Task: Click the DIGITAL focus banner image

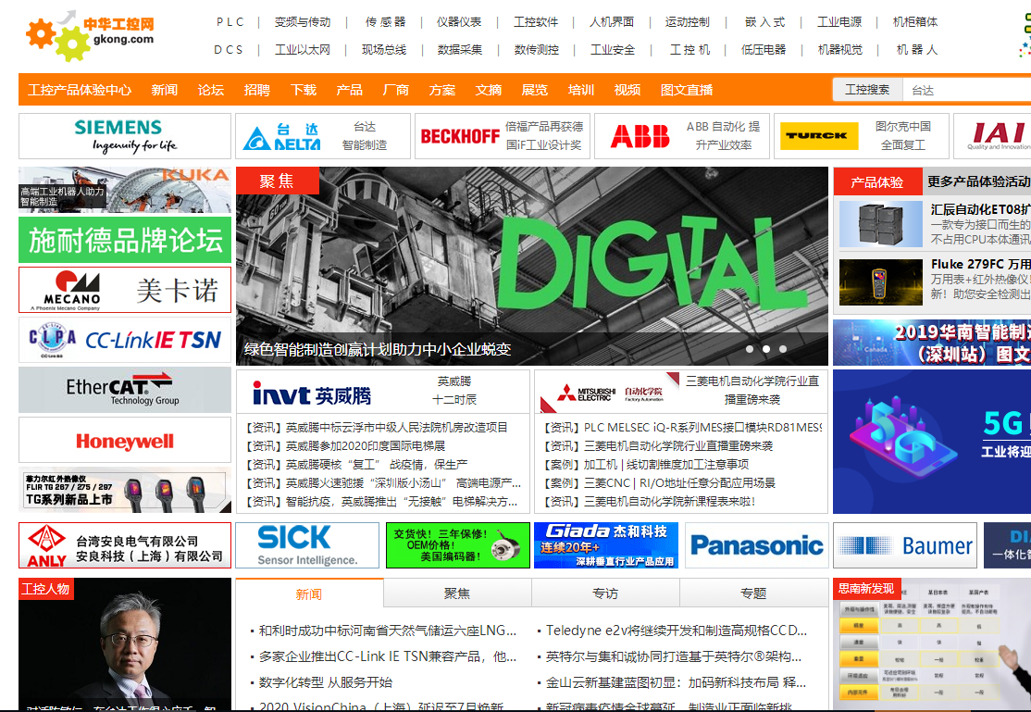Action: (x=532, y=266)
